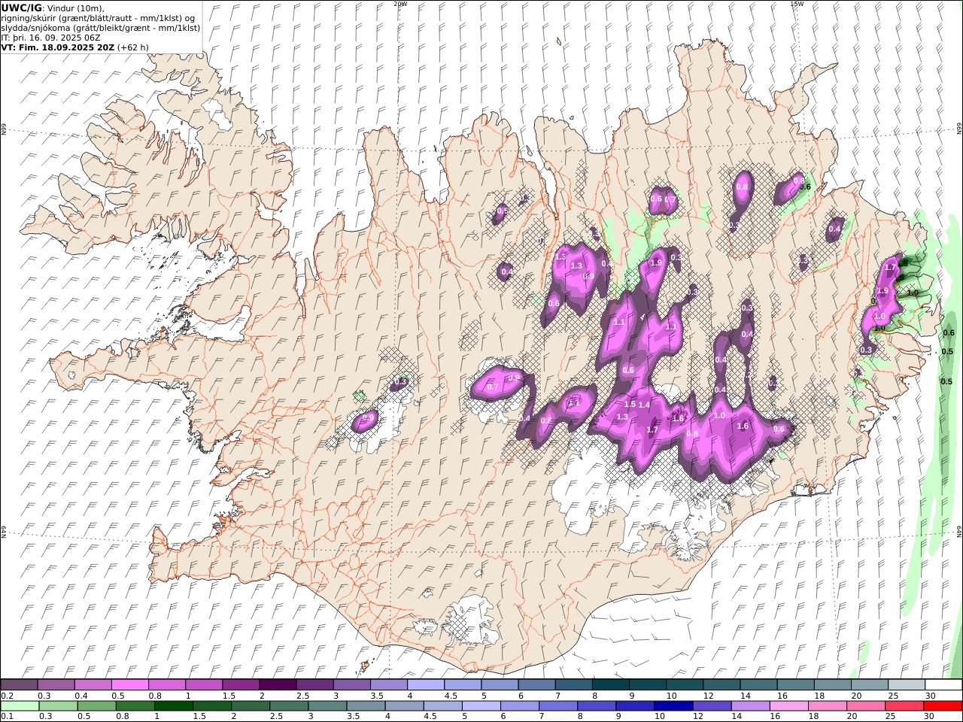Select the medium green 0.5 rain legend swatch
The height and width of the screenshot is (722, 963).
pos(96,706)
